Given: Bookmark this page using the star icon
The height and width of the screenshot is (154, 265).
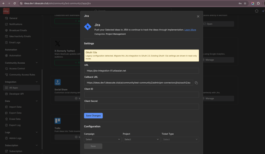Looking at the screenshot, I should (x=245, y=4).
